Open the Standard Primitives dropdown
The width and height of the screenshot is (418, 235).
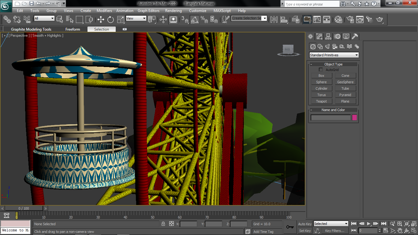334,55
